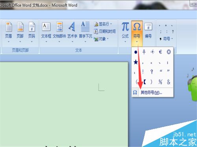
Task: Click the 文本框 text box icon
Action: (46, 27)
